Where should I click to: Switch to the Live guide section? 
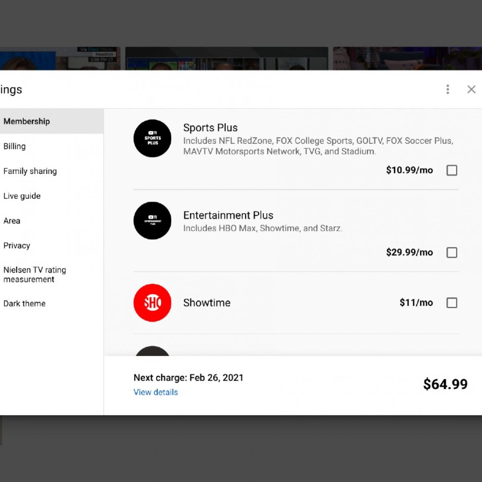[x=22, y=196]
